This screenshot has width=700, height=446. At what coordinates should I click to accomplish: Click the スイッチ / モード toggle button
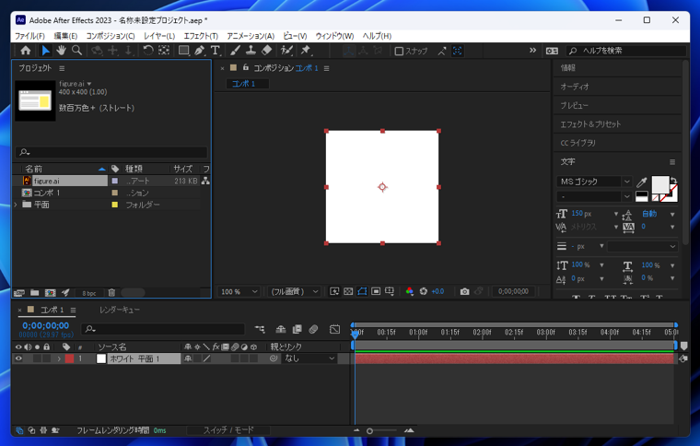pos(228,430)
